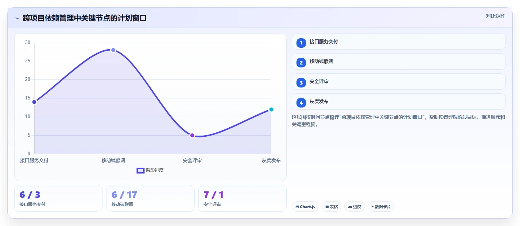Click the 接口服务交付 data point on the chart
Screen dimensions: 520x226
click(34, 102)
